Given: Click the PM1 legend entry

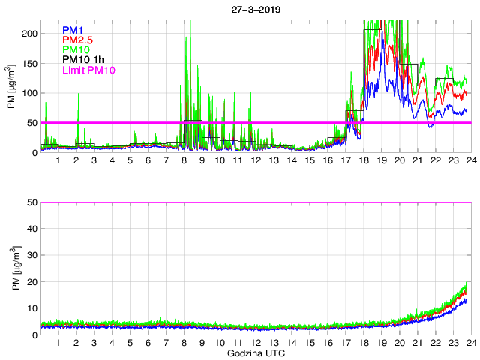Looking at the screenshot, I should tap(73, 30).
